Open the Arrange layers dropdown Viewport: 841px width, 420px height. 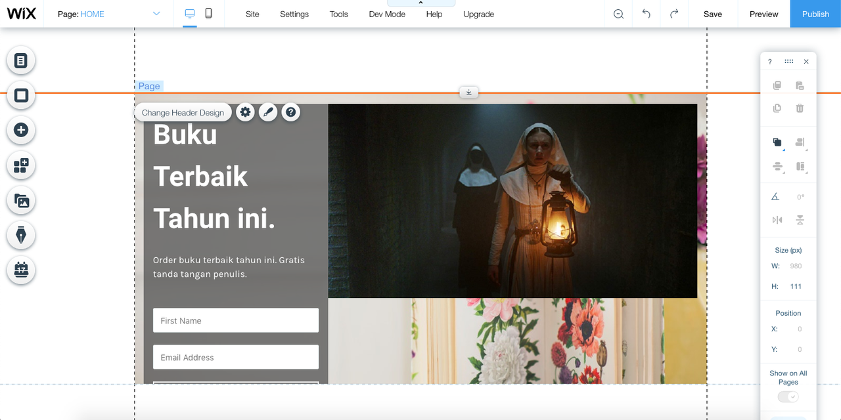point(778,143)
